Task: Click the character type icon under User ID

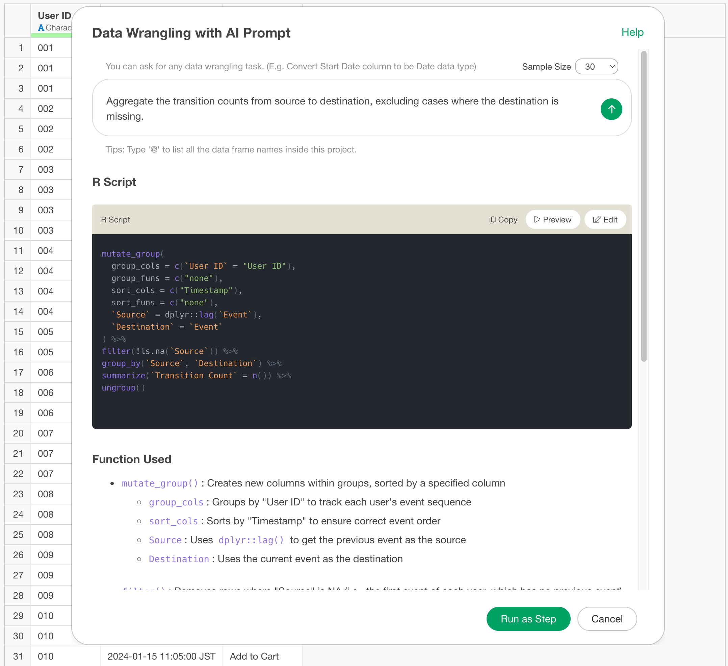Action: [x=41, y=28]
